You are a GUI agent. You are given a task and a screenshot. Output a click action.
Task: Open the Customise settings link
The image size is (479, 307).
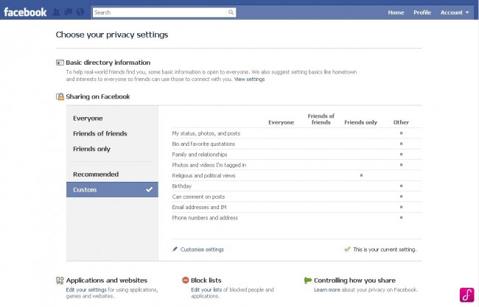click(202, 250)
